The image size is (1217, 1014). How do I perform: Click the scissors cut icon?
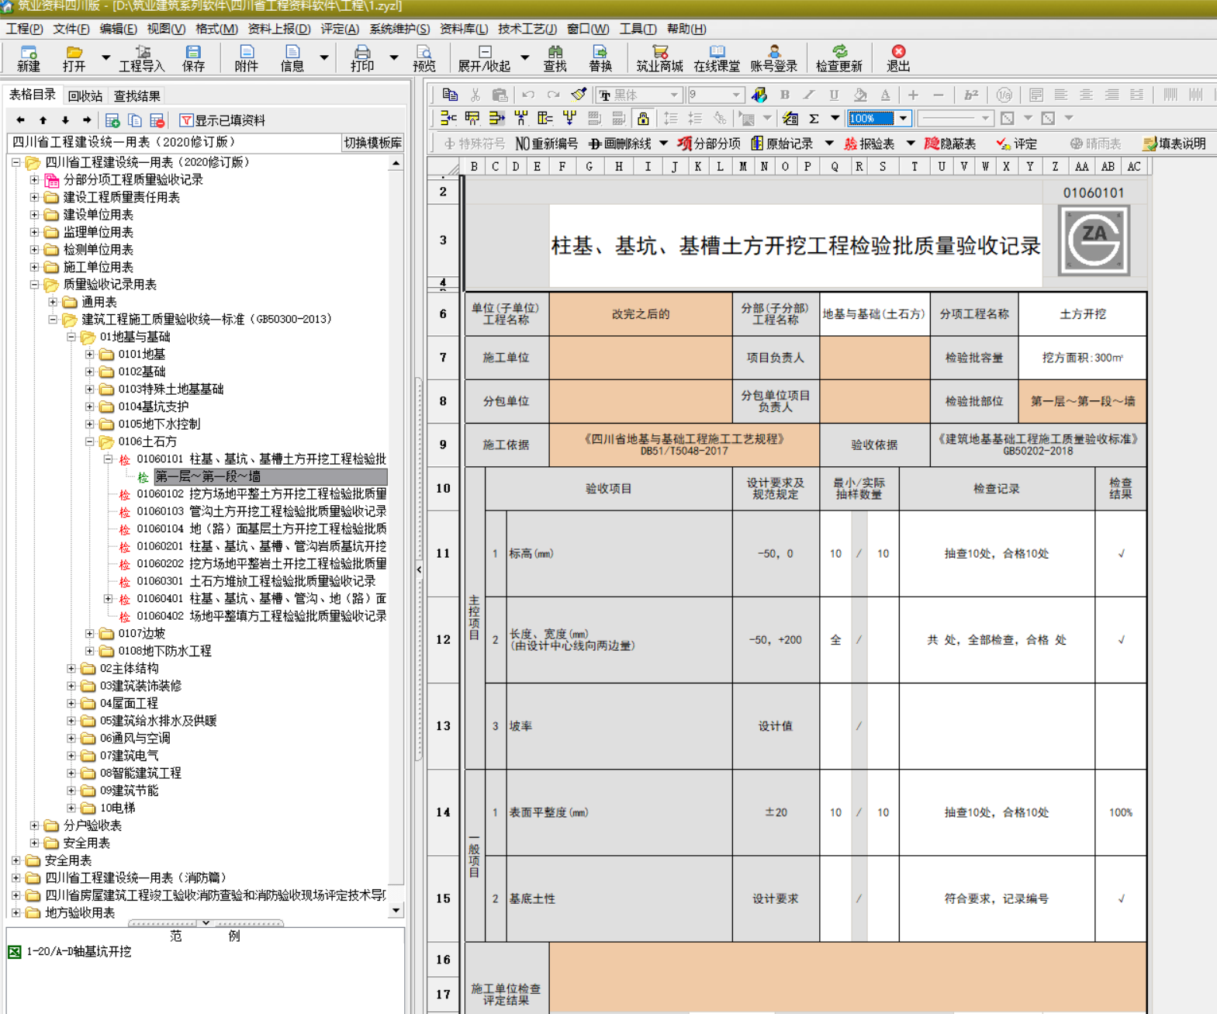pyautogui.click(x=475, y=95)
